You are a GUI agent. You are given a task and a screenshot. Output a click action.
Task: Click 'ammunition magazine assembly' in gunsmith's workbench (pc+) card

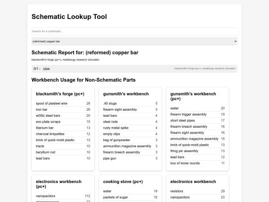pyautogui.click(x=197, y=139)
